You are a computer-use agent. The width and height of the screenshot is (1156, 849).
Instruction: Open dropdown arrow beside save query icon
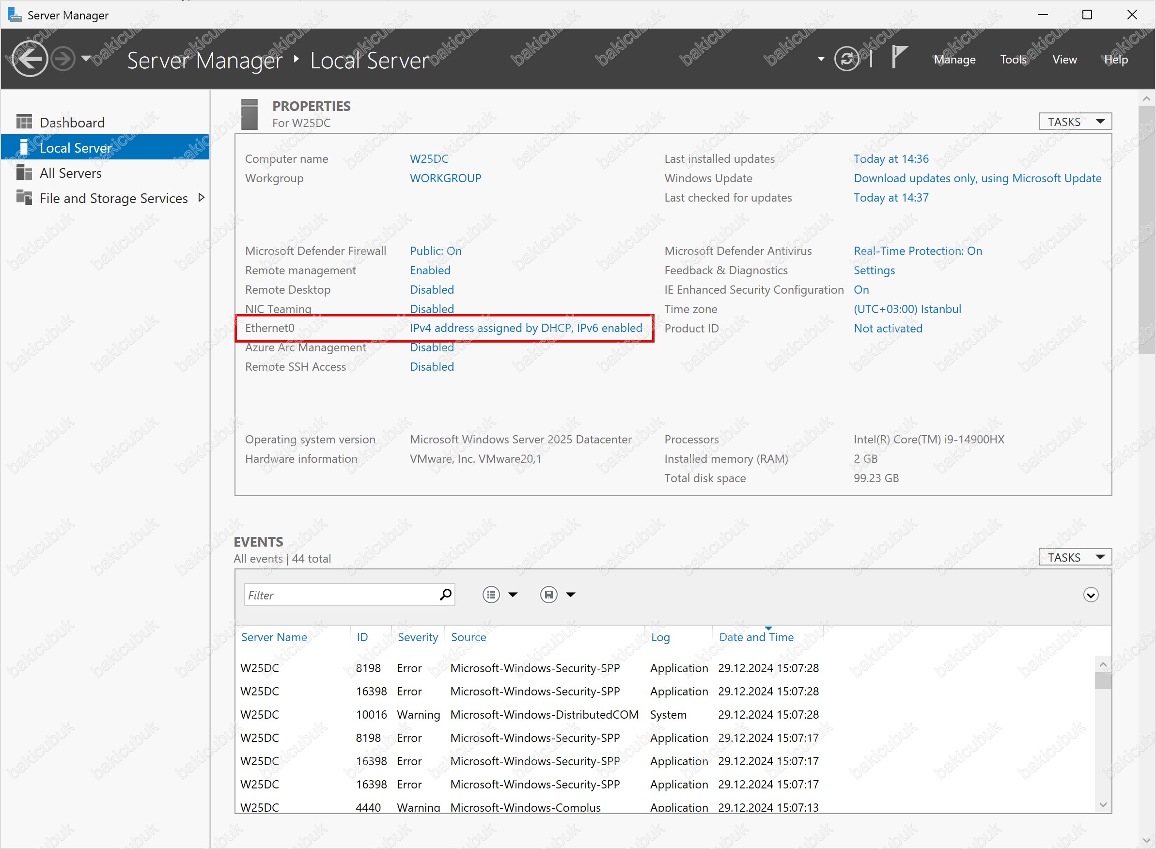coord(570,595)
